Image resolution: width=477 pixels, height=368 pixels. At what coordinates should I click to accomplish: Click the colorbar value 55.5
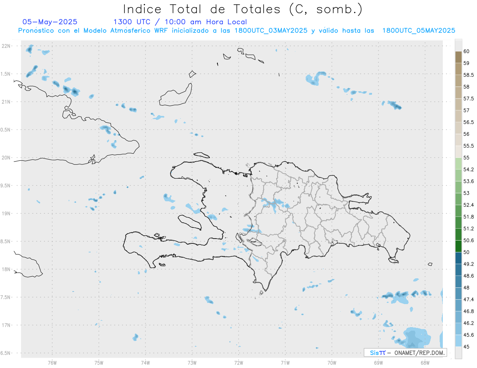pos(468,146)
